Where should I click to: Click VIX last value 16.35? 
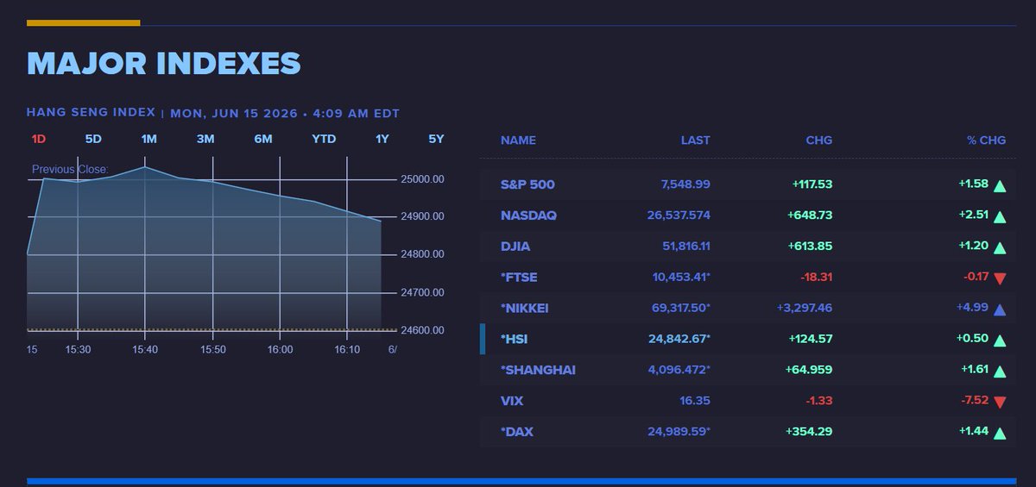tap(695, 402)
